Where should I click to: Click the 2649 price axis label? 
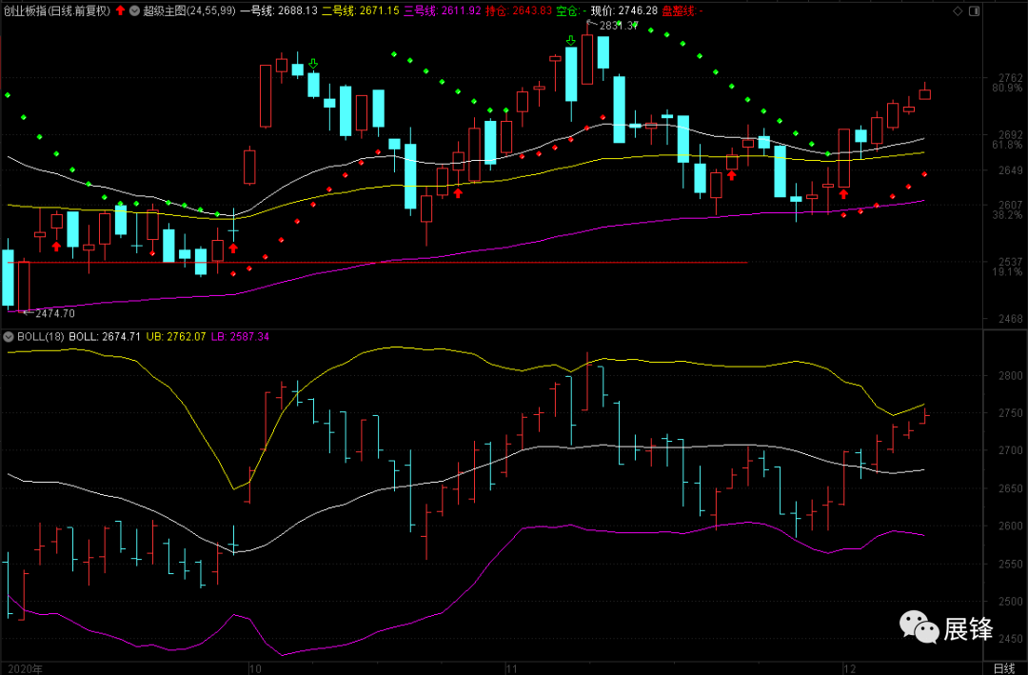(x=1010, y=170)
